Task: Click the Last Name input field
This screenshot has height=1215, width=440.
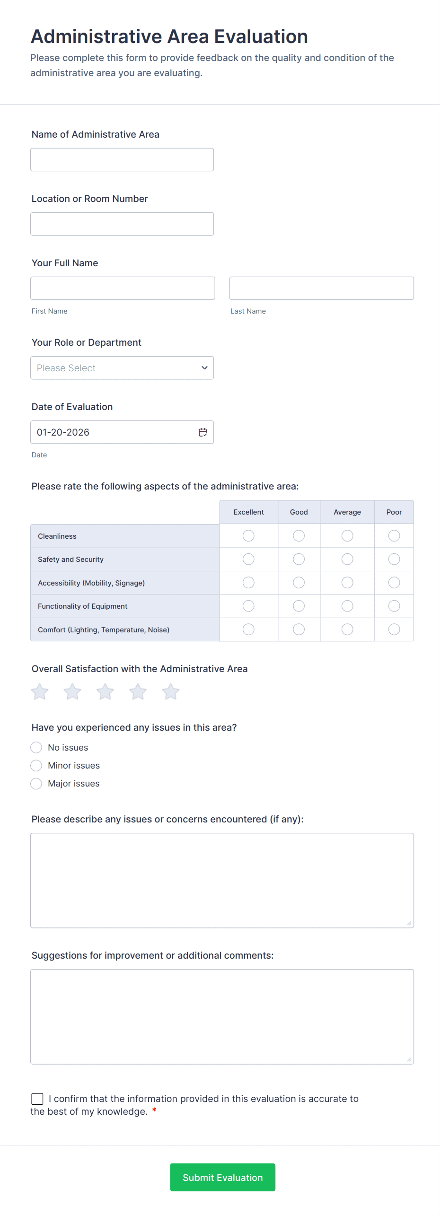Action: pos(321,288)
